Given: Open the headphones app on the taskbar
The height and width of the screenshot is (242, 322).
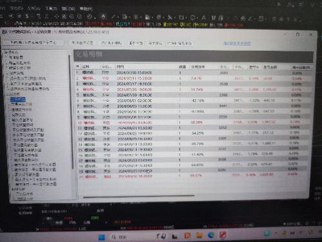Looking at the screenshot, I should tap(161, 236).
